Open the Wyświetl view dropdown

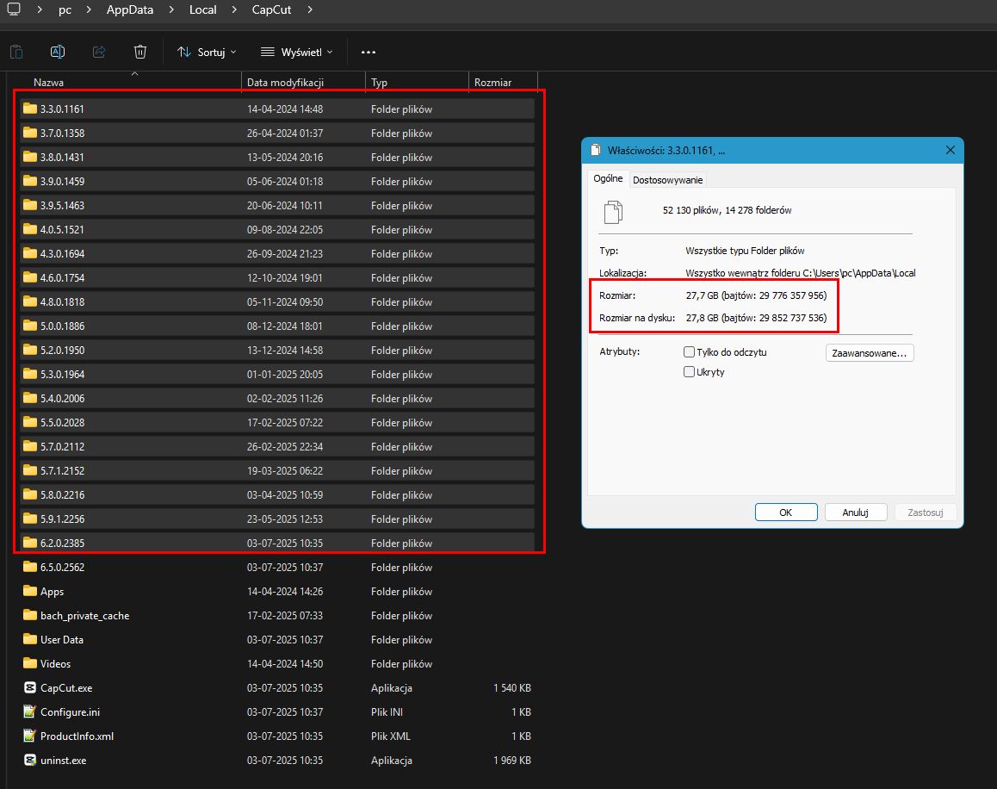coord(296,53)
